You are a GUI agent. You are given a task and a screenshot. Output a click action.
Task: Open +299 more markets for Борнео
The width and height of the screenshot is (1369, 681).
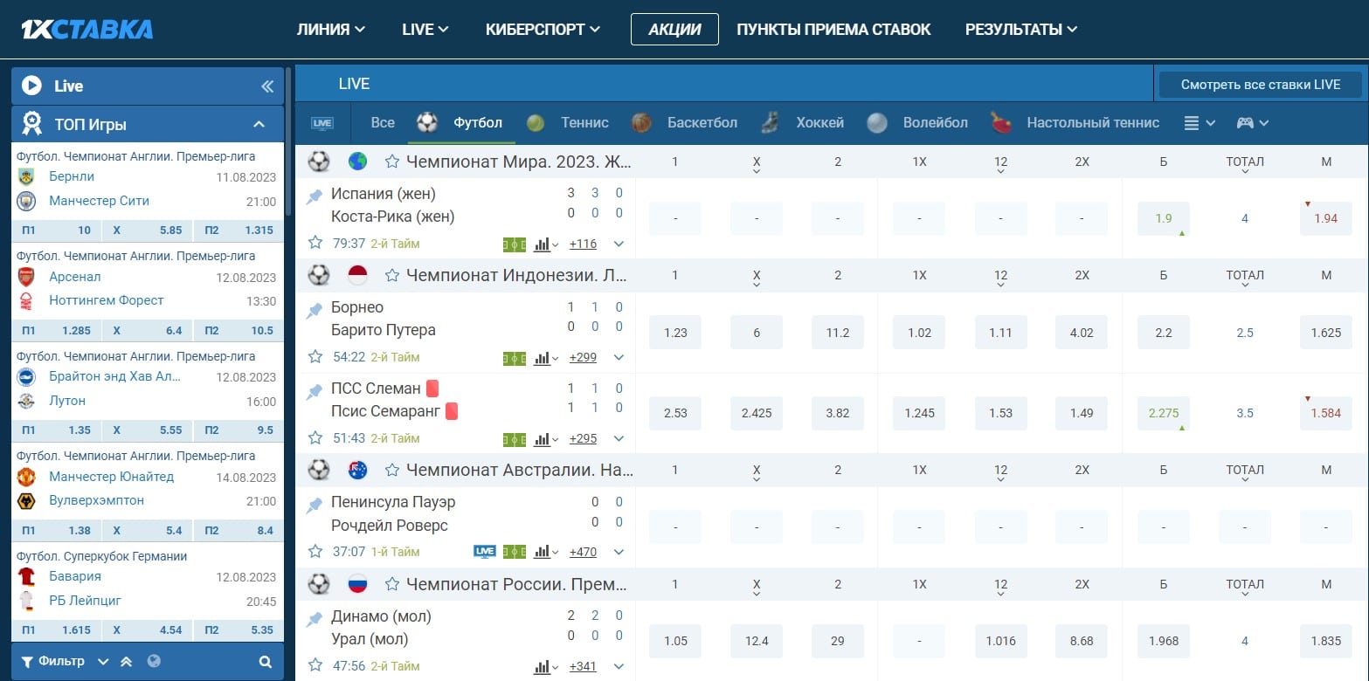click(583, 357)
